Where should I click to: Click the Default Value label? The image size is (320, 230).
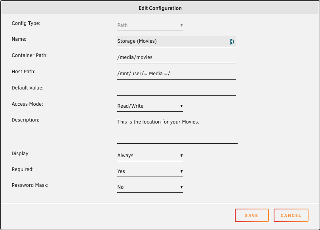(28, 88)
